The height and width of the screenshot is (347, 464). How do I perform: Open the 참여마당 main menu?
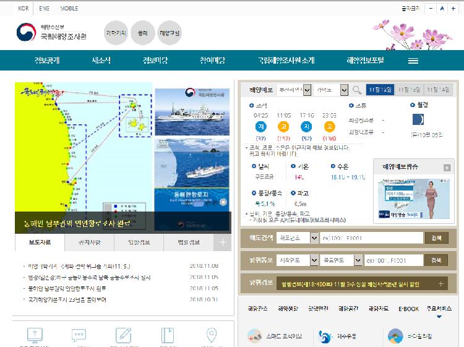click(212, 61)
